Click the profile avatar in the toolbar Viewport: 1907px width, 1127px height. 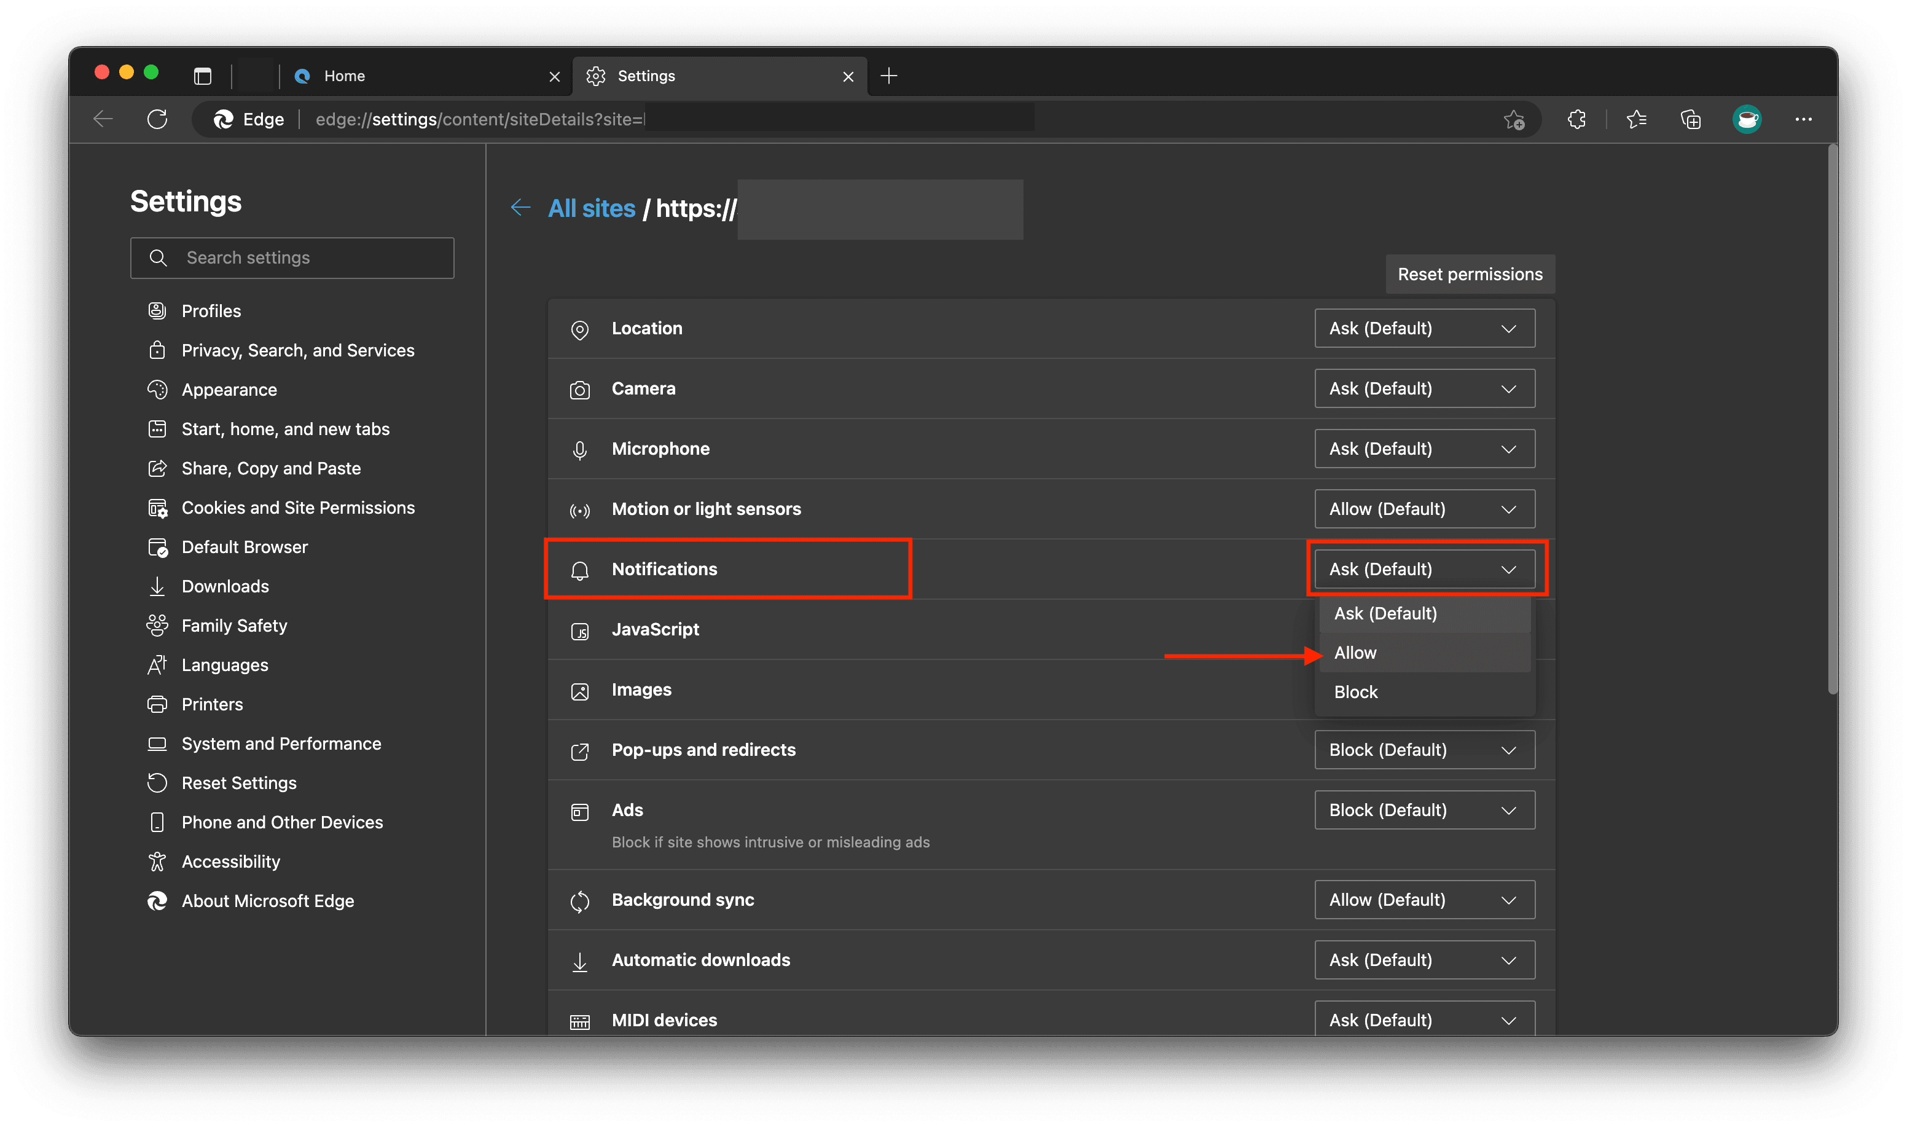tap(1747, 119)
